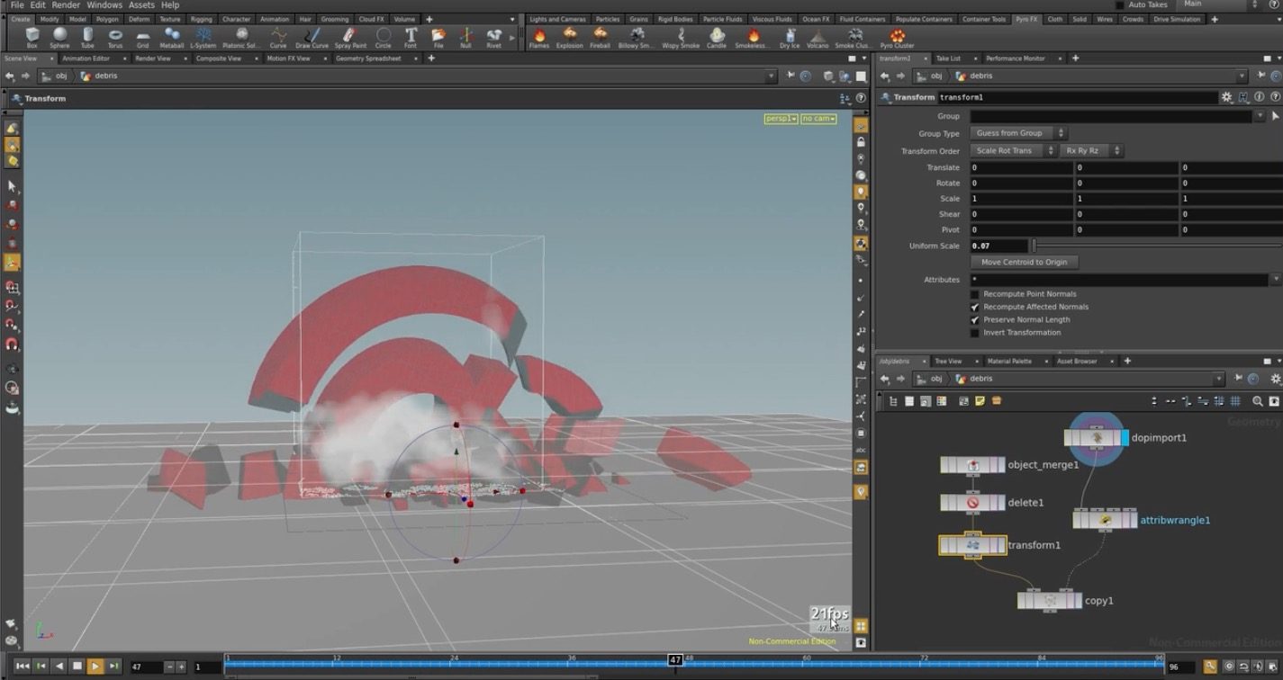Activate the Curve shelf tool
1283x680 pixels.
tap(278, 38)
